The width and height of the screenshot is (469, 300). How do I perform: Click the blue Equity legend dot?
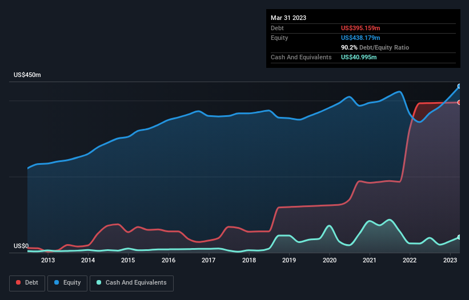pos(56,282)
